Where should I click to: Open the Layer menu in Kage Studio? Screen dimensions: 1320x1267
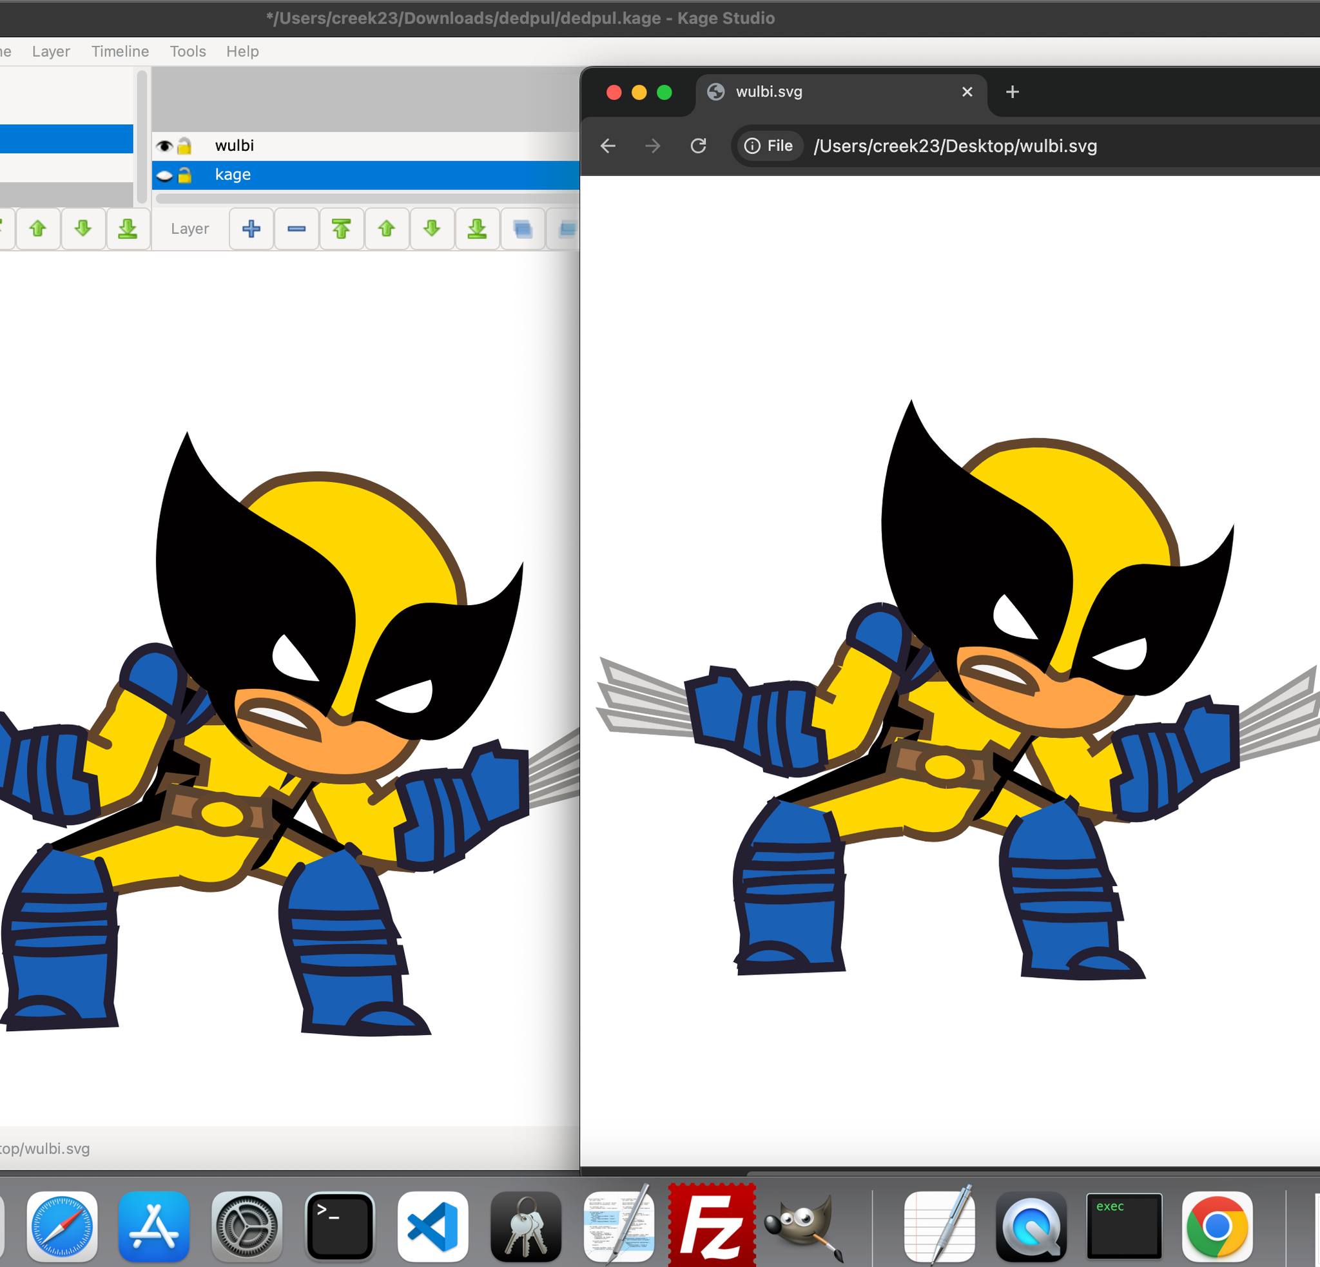pyautogui.click(x=51, y=51)
